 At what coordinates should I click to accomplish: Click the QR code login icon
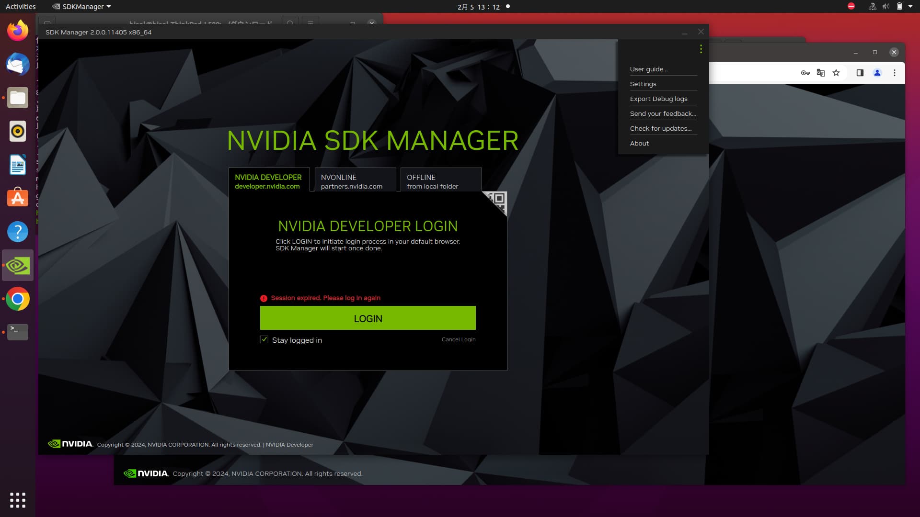(496, 202)
